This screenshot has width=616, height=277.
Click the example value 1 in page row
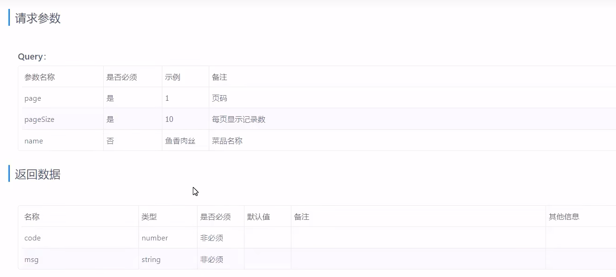coord(167,98)
